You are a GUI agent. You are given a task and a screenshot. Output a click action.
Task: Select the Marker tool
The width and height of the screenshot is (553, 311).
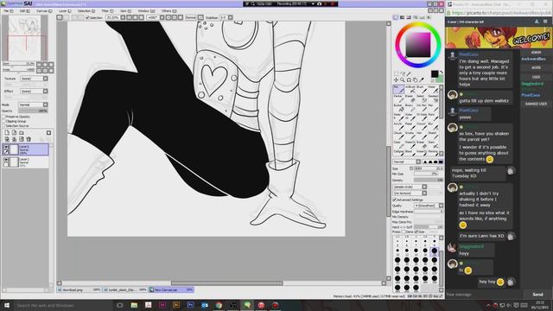pyautogui.click(x=398, y=98)
